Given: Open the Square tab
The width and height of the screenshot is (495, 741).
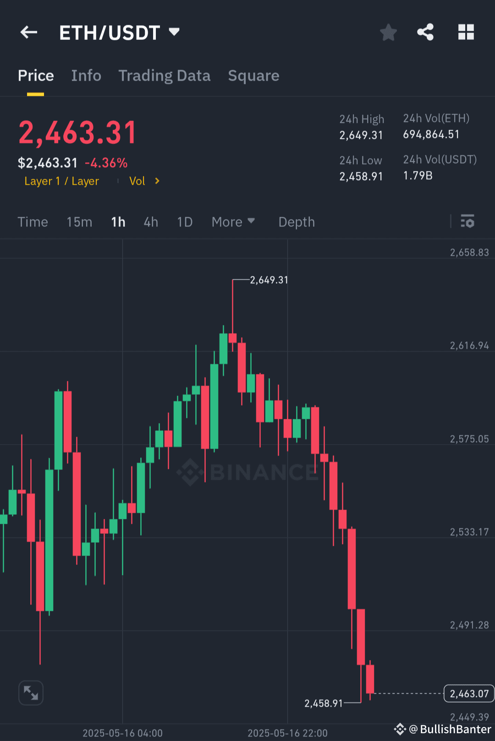Looking at the screenshot, I should point(253,76).
